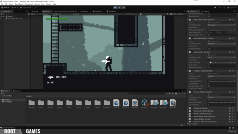Open the Scripts folder in Assets
Viewport: 238px width, 134px height.
pyautogui.click(x=88, y=104)
